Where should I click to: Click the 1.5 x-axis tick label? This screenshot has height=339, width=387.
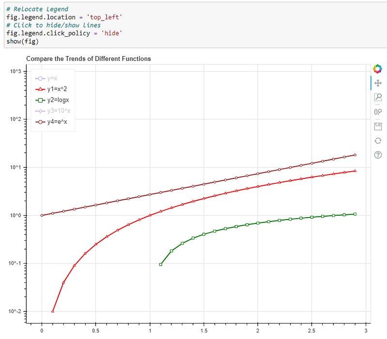tap(204, 331)
